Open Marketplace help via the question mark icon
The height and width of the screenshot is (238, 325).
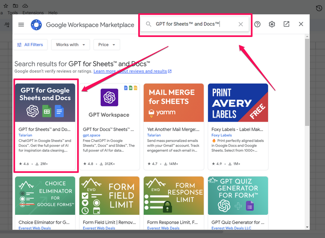coord(257,24)
